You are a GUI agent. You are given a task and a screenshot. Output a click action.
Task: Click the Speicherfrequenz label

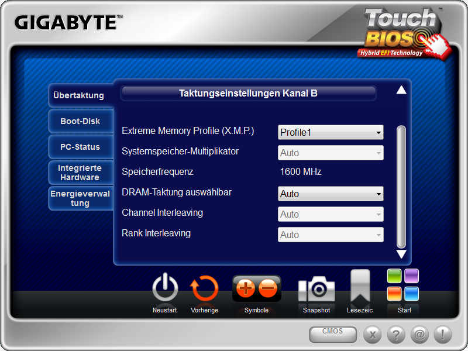click(x=157, y=171)
